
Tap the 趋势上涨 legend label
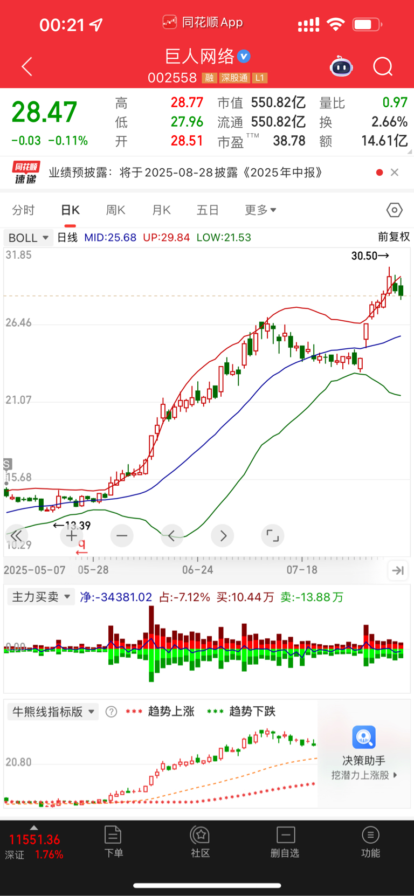(171, 712)
